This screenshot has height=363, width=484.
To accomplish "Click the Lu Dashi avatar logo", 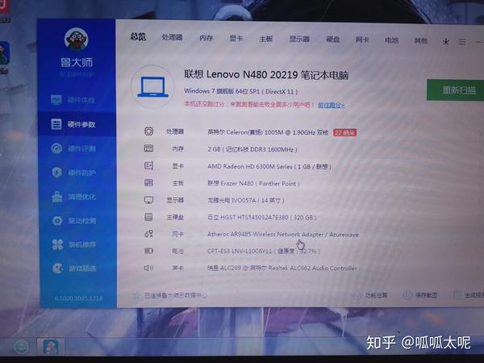I will [x=77, y=40].
